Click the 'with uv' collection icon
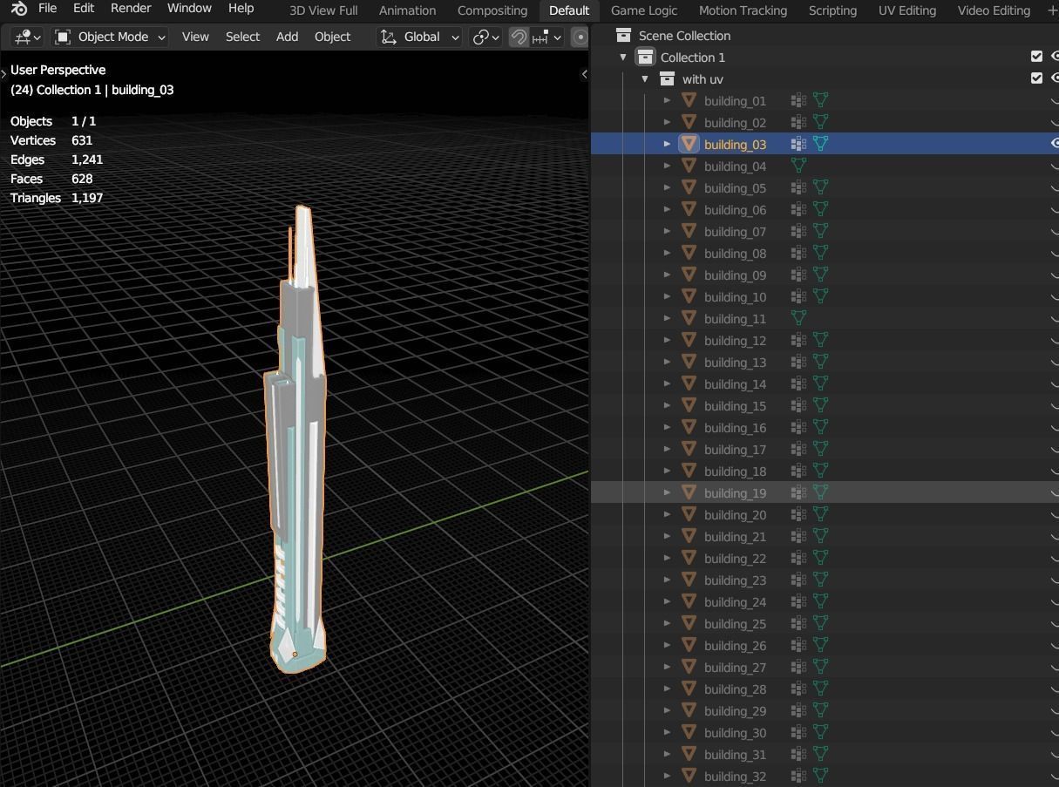Viewport: 1059px width, 787px height. point(667,79)
